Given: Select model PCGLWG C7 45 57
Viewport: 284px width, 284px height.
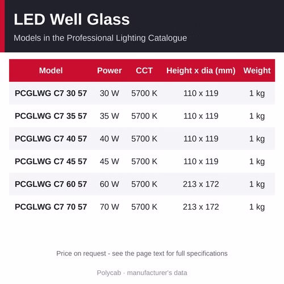Looking at the screenshot, I should pyautogui.click(x=51, y=161).
